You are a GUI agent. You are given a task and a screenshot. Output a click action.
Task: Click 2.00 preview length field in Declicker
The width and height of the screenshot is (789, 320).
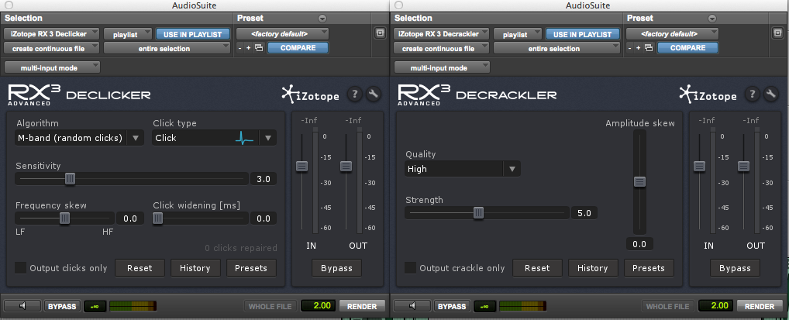click(x=318, y=306)
